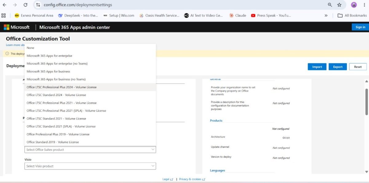Click the info icon in yellow banner
This screenshot has height=183, width=369.
click(x=7, y=53)
